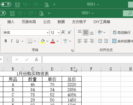Click Undo icon in 项目3 window title bar
133x105 pixels.
tap(25, 5)
